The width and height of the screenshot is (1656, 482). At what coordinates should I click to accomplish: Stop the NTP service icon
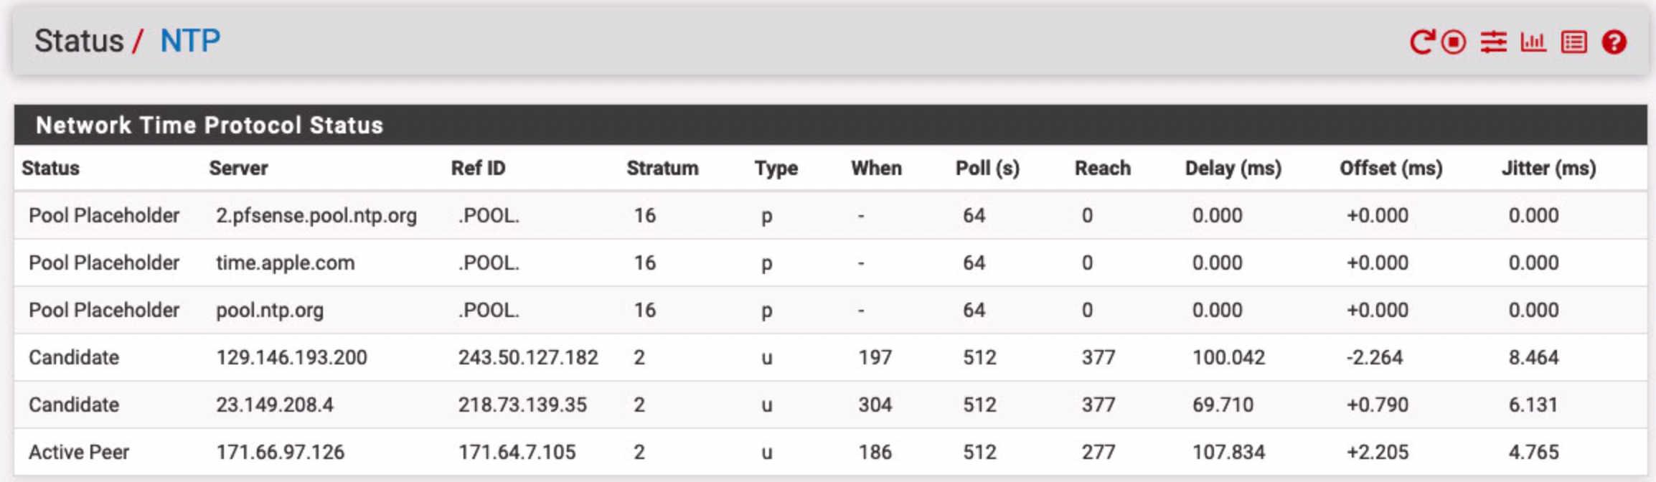click(x=1454, y=42)
